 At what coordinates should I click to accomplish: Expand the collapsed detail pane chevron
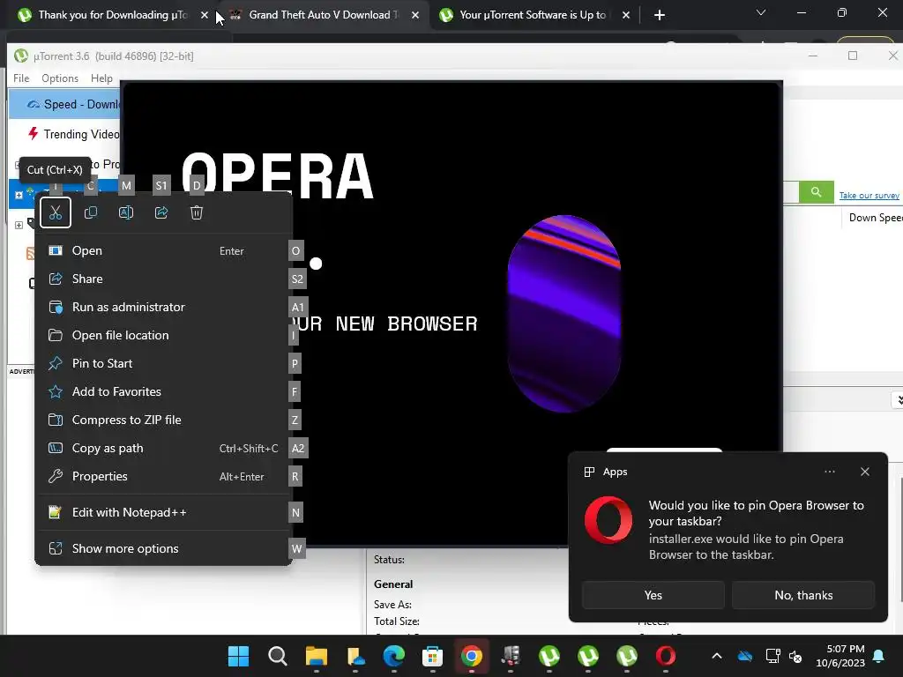pos(897,399)
